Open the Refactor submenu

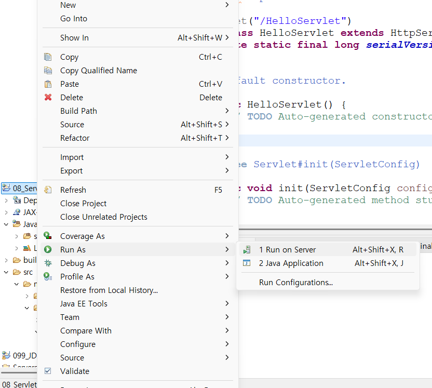[138, 138]
